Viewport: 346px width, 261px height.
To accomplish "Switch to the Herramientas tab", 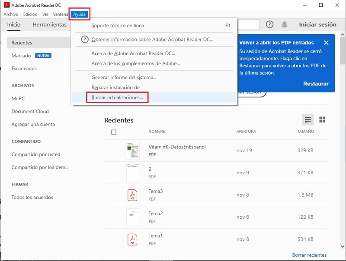I will coord(49,25).
